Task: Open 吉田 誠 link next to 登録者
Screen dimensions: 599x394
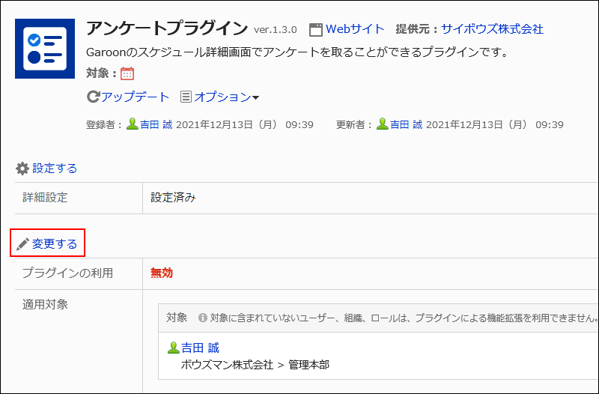Action: [156, 124]
